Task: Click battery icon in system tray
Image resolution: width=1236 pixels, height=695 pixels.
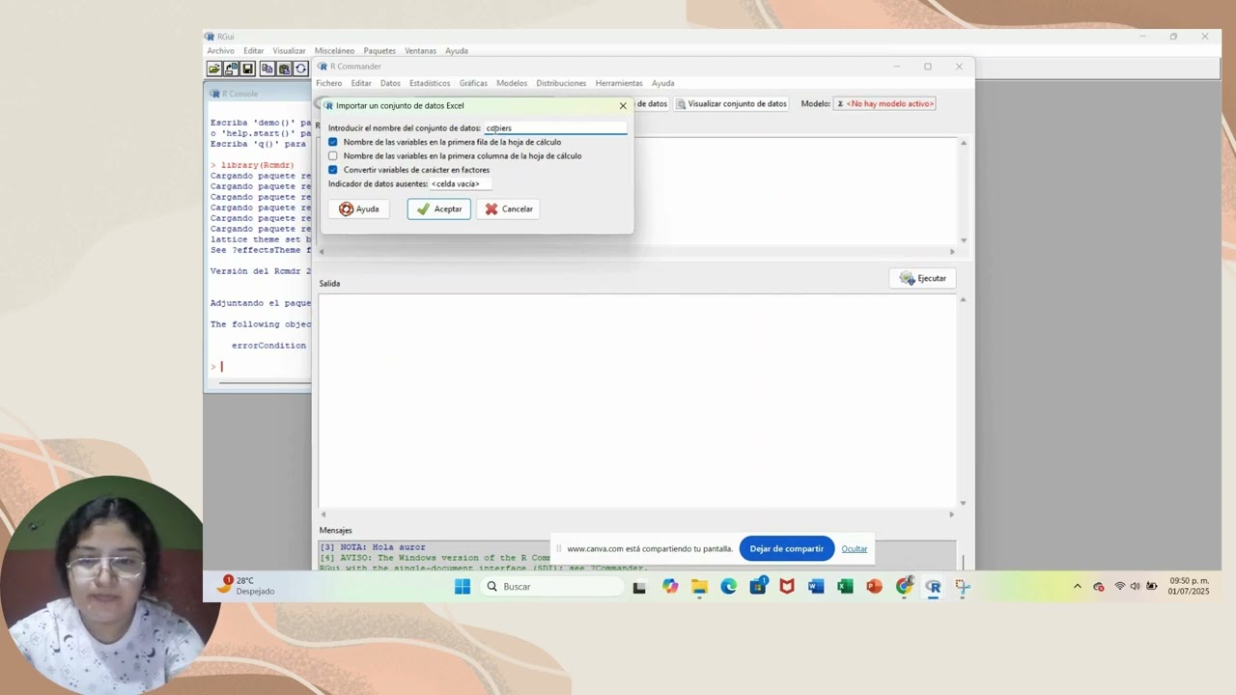Action: [x=1151, y=586]
